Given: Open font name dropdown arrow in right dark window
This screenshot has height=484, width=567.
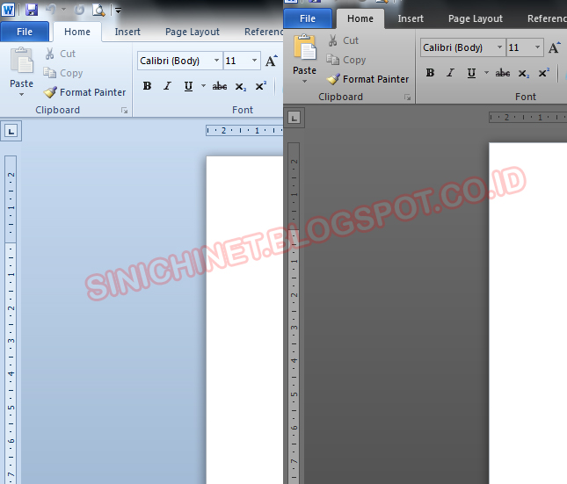Looking at the screenshot, I should click(499, 47).
